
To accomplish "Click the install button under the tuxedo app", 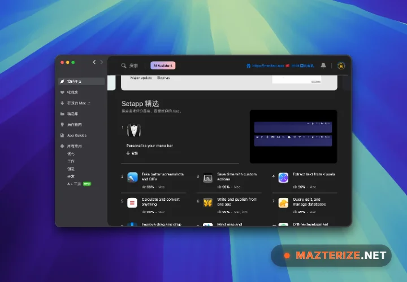I will [x=132, y=153].
